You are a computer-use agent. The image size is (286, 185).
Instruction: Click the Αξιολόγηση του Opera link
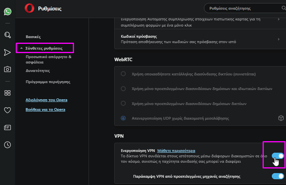point(46,100)
